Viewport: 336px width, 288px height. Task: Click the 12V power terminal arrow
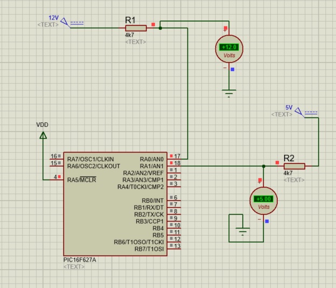(64, 22)
